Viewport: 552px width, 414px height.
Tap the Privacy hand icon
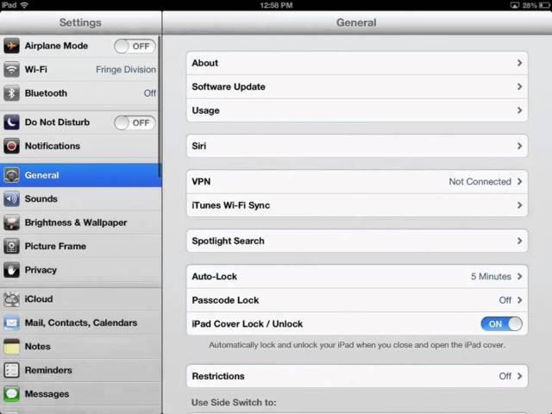pos(12,270)
